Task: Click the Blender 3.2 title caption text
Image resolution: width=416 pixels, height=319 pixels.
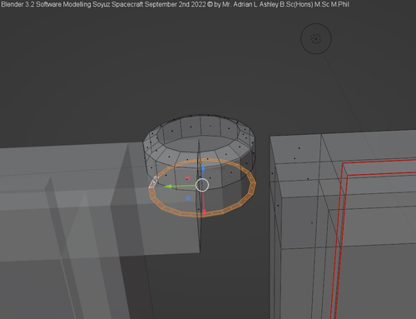Action: pos(175,4)
